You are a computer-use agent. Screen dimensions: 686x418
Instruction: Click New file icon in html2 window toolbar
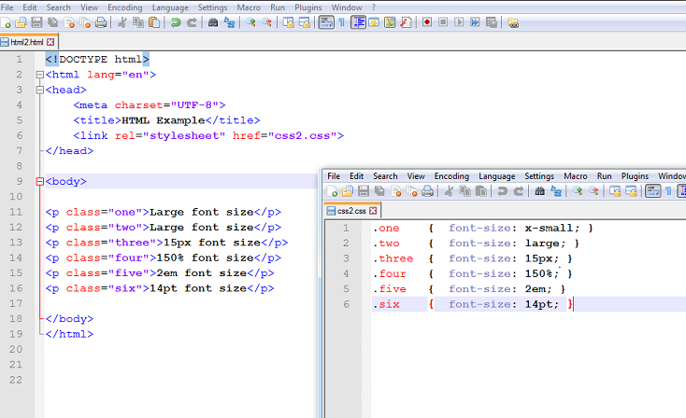pyautogui.click(x=6, y=22)
